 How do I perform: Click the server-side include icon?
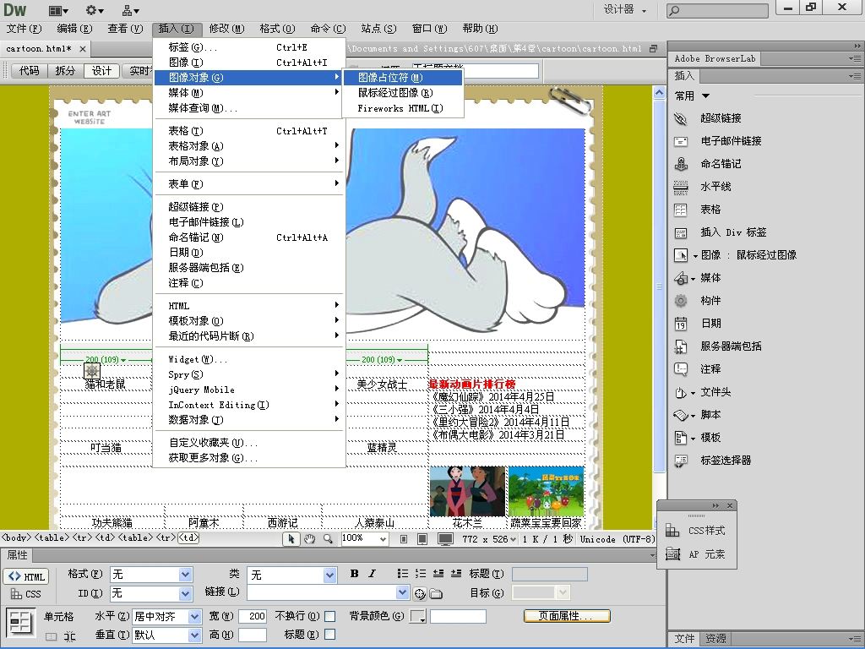[681, 346]
